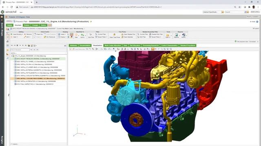This screenshot has height=146, width=261.
Task: Open the Recently Accessed dropdown
Action: [x=253, y=17]
